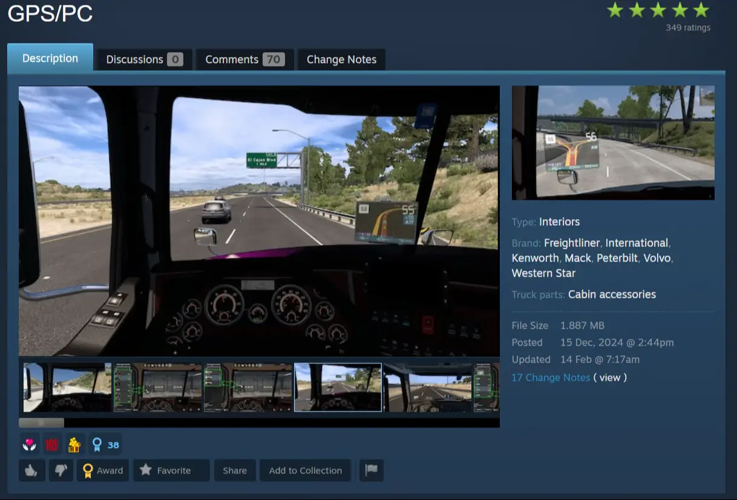Open the 17 Change Notes link
Viewport: 737px width, 500px height.
[x=551, y=377]
